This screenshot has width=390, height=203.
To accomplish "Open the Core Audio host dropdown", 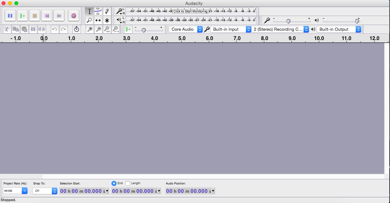I will point(186,29).
